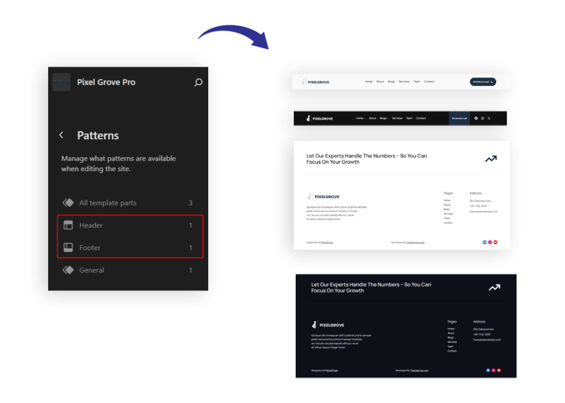Open All template parts category
The height and width of the screenshot is (403, 565).
tap(108, 203)
